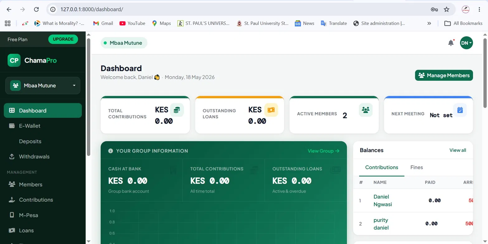488x244 pixels.
Task: Click the Contributions hand icon
Action: (12, 200)
